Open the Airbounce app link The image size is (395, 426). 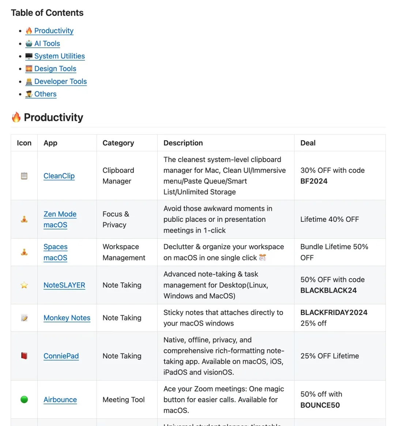60,400
